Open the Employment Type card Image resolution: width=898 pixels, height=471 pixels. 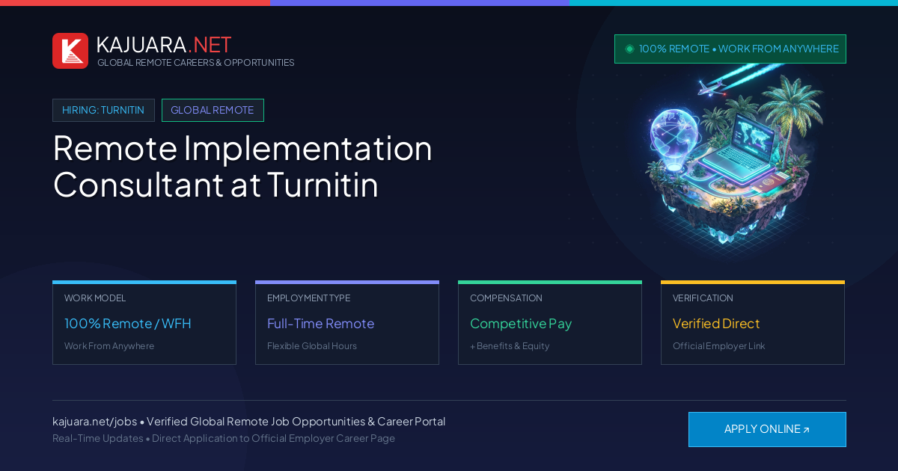tap(347, 323)
